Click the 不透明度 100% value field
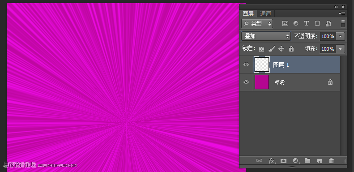Viewport: 354px width, 172px height. click(328, 36)
